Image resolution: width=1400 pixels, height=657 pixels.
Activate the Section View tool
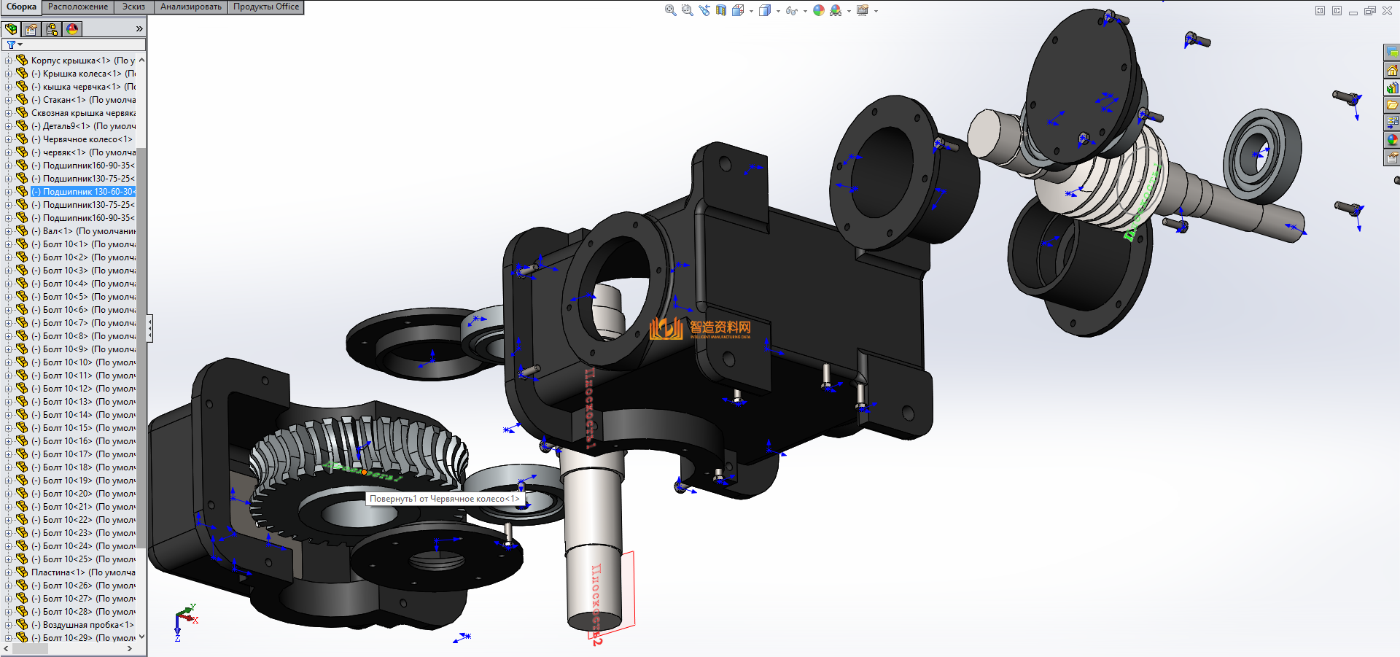point(720,10)
